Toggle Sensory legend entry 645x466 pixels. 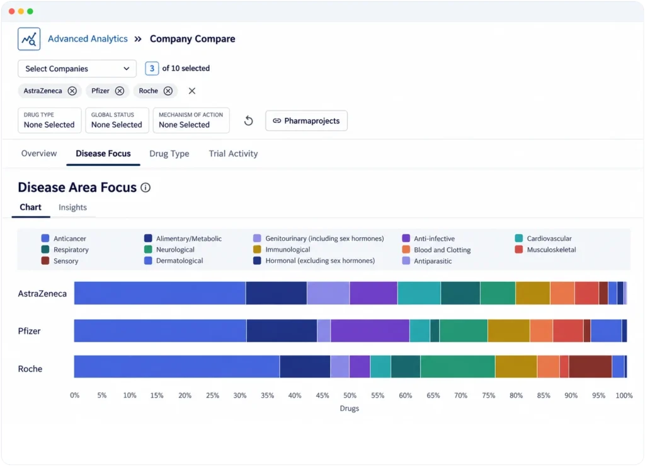coord(60,261)
